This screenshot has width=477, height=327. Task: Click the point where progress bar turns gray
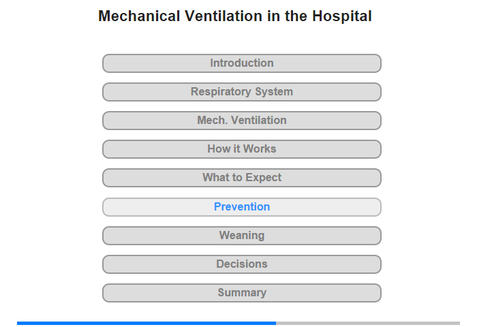(x=276, y=323)
